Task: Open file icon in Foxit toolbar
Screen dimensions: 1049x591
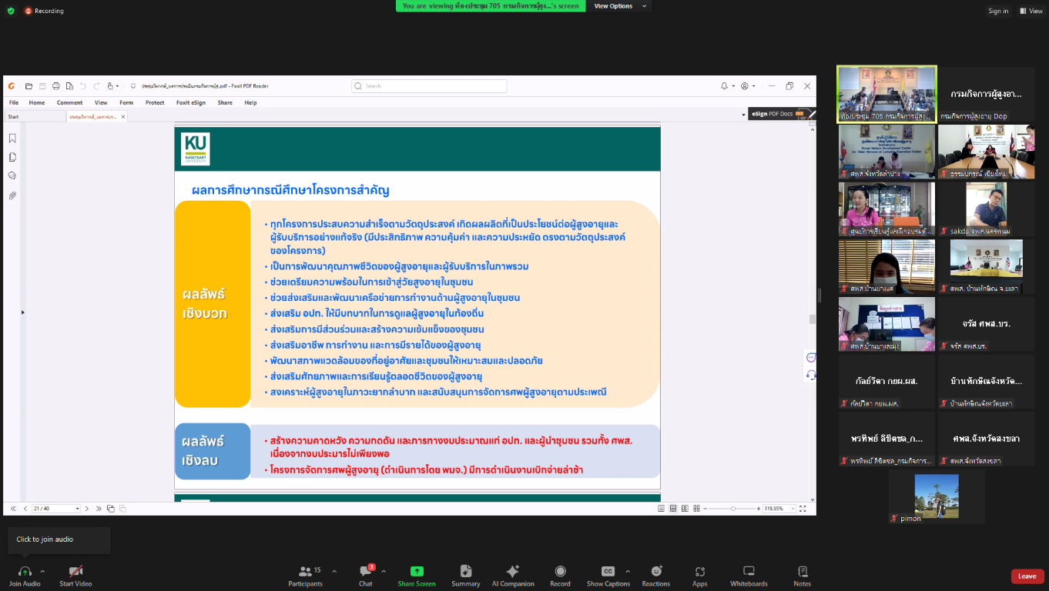Action: pos(28,86)
